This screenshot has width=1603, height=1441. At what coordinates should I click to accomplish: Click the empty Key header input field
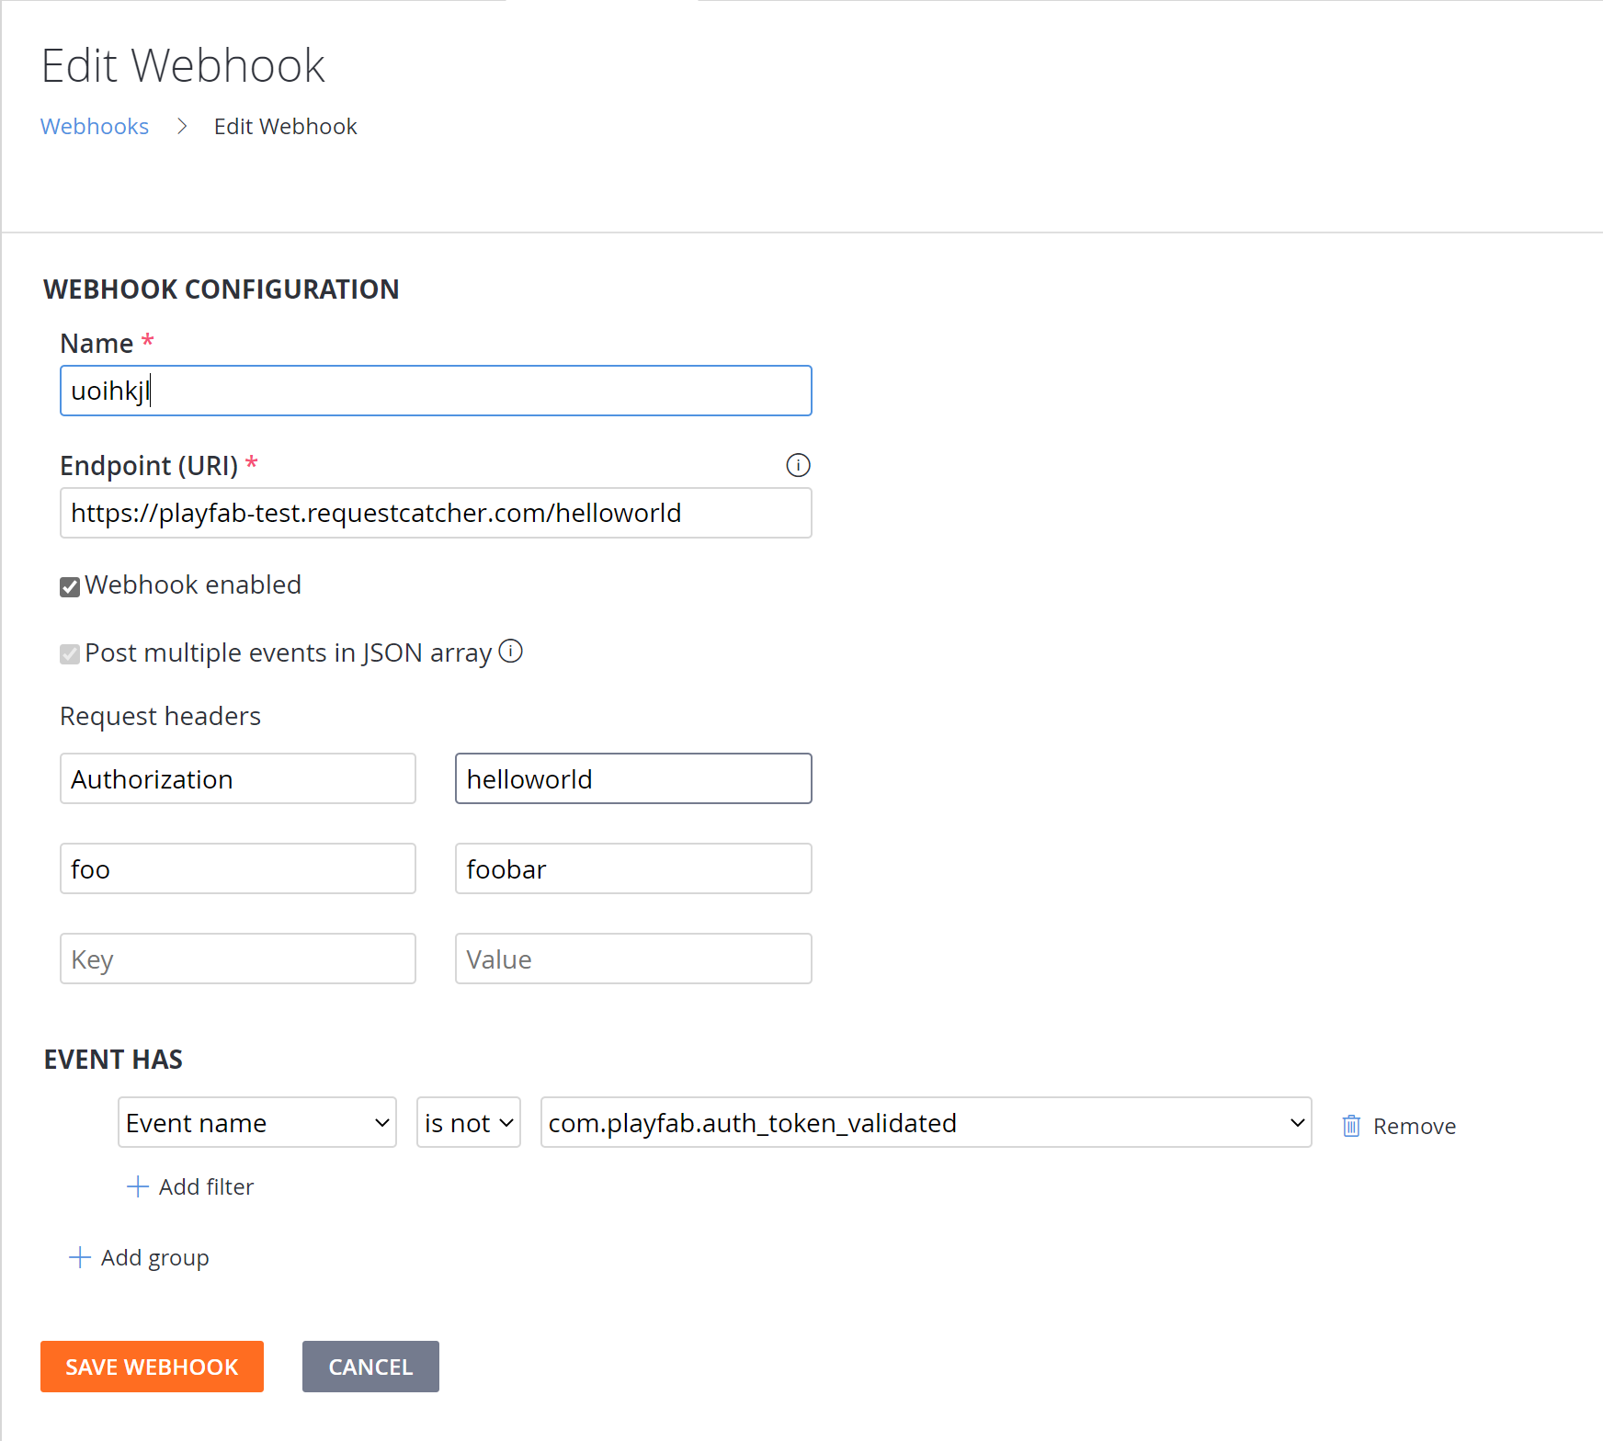(x=237, y=959)
